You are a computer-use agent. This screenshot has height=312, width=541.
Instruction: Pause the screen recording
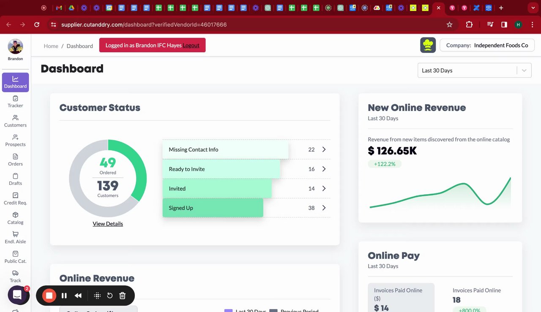[64, 296]
